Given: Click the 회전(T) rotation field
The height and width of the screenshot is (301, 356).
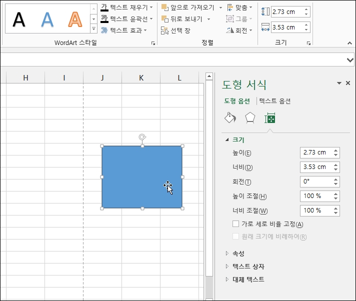Looking at the screenshot, I should 316,181.
